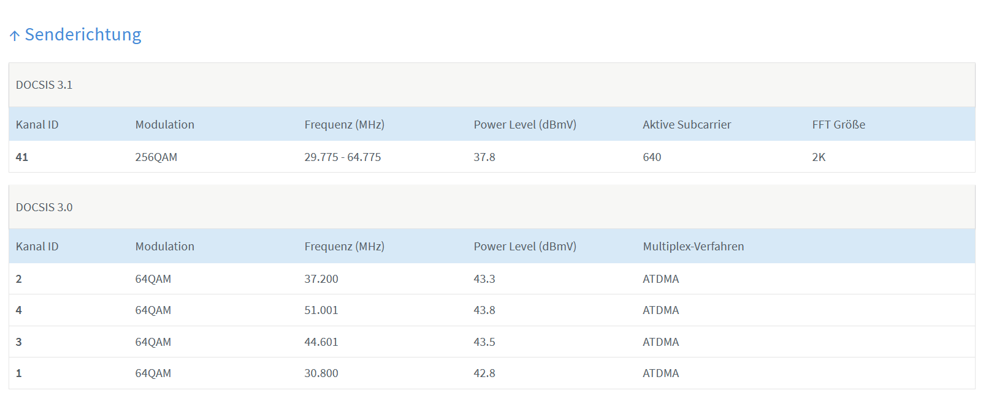Click the Senderichtung heading
986x404 pixels.
pos(83,35)
